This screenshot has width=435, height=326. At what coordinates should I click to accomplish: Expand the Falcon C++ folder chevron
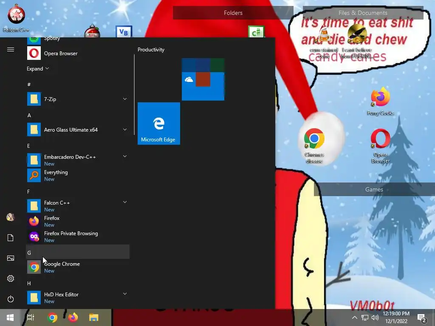(x=125, y=202)
